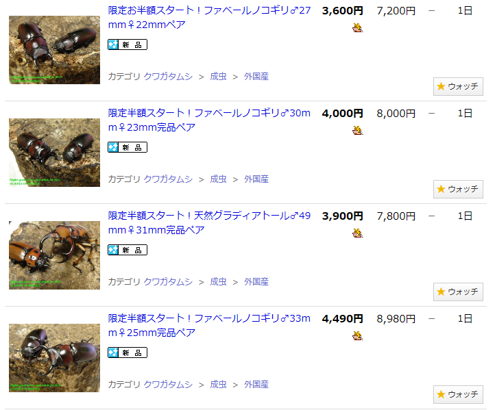Click the 新品 badge on the 27mm listing
The image size is (495, 410).
pyautogui.click(x=128, y=44)
